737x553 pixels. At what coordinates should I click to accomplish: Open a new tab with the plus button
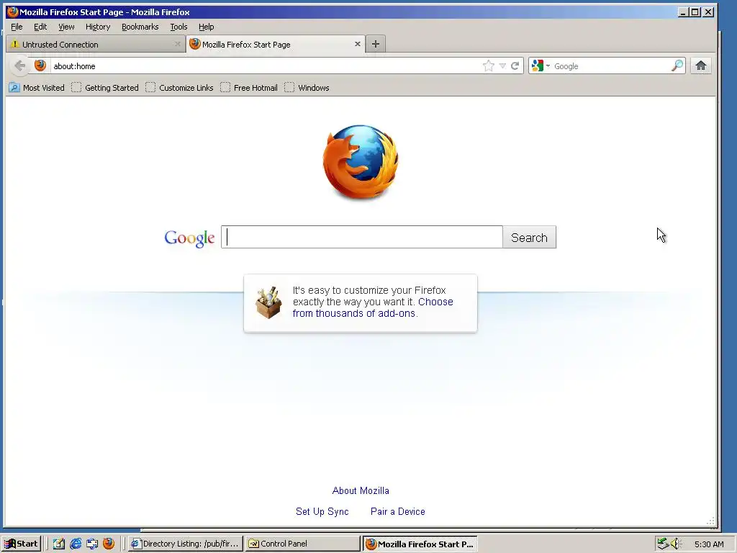point(375,44)
